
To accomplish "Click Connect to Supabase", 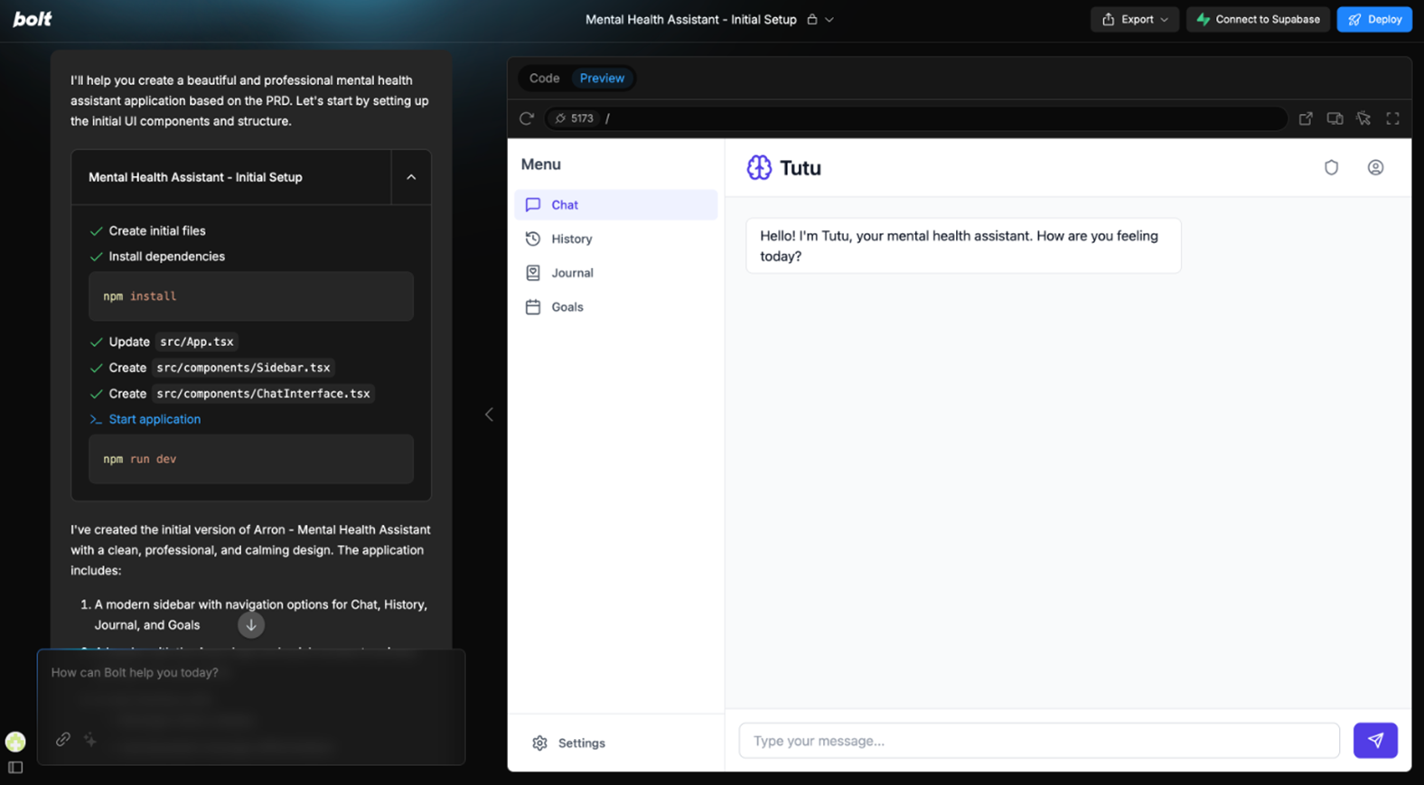I will coord(1258,19).
